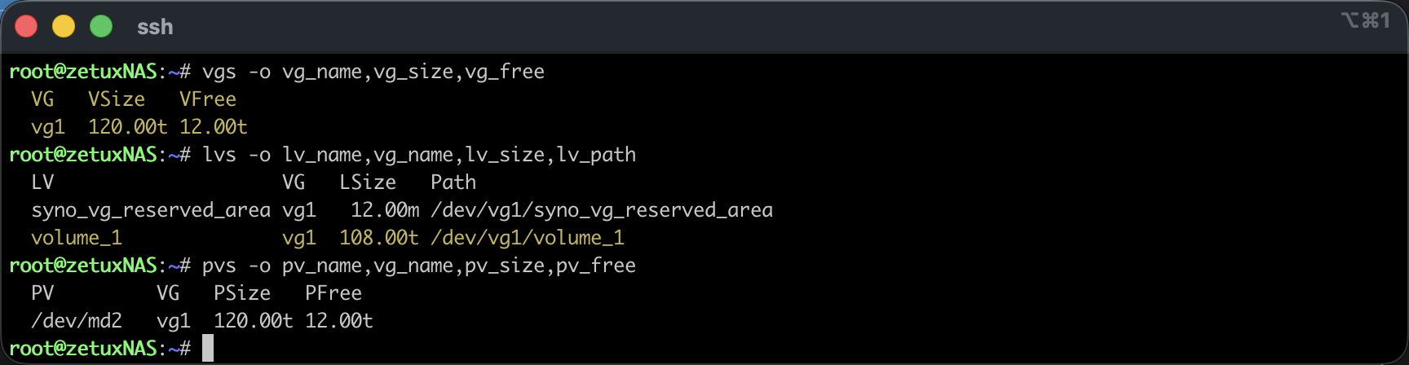The width and height of the screenshot is (1409, 365).
Task: Click the pvs command word
Action: 219,266
